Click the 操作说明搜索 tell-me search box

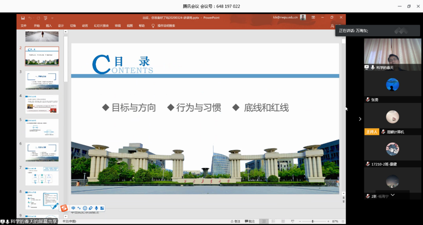point(166,26)
